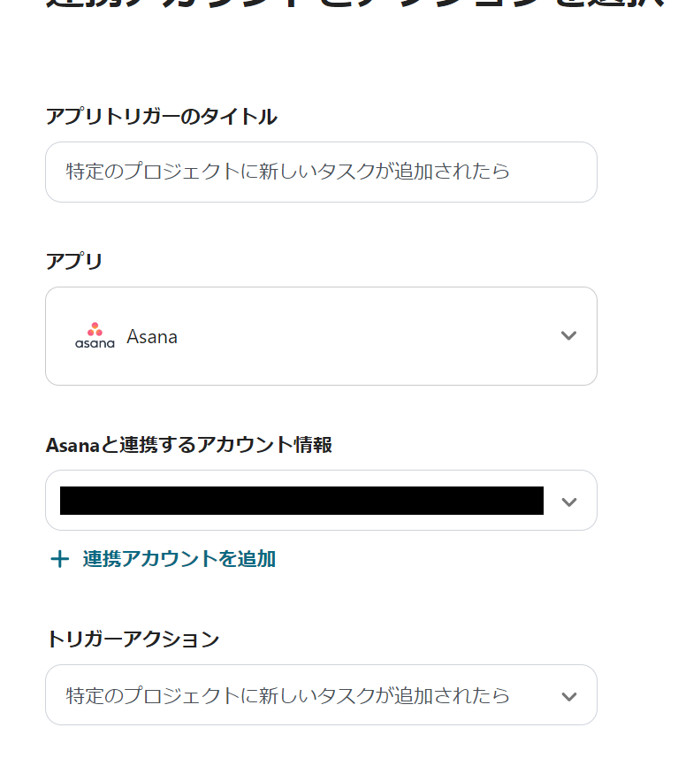Click the トリガーアクション field label
678x766 pixels.
(132, 639)
